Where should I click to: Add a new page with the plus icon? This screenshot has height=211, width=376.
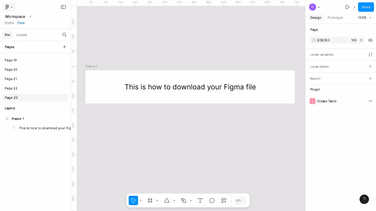tap(64, 47)
